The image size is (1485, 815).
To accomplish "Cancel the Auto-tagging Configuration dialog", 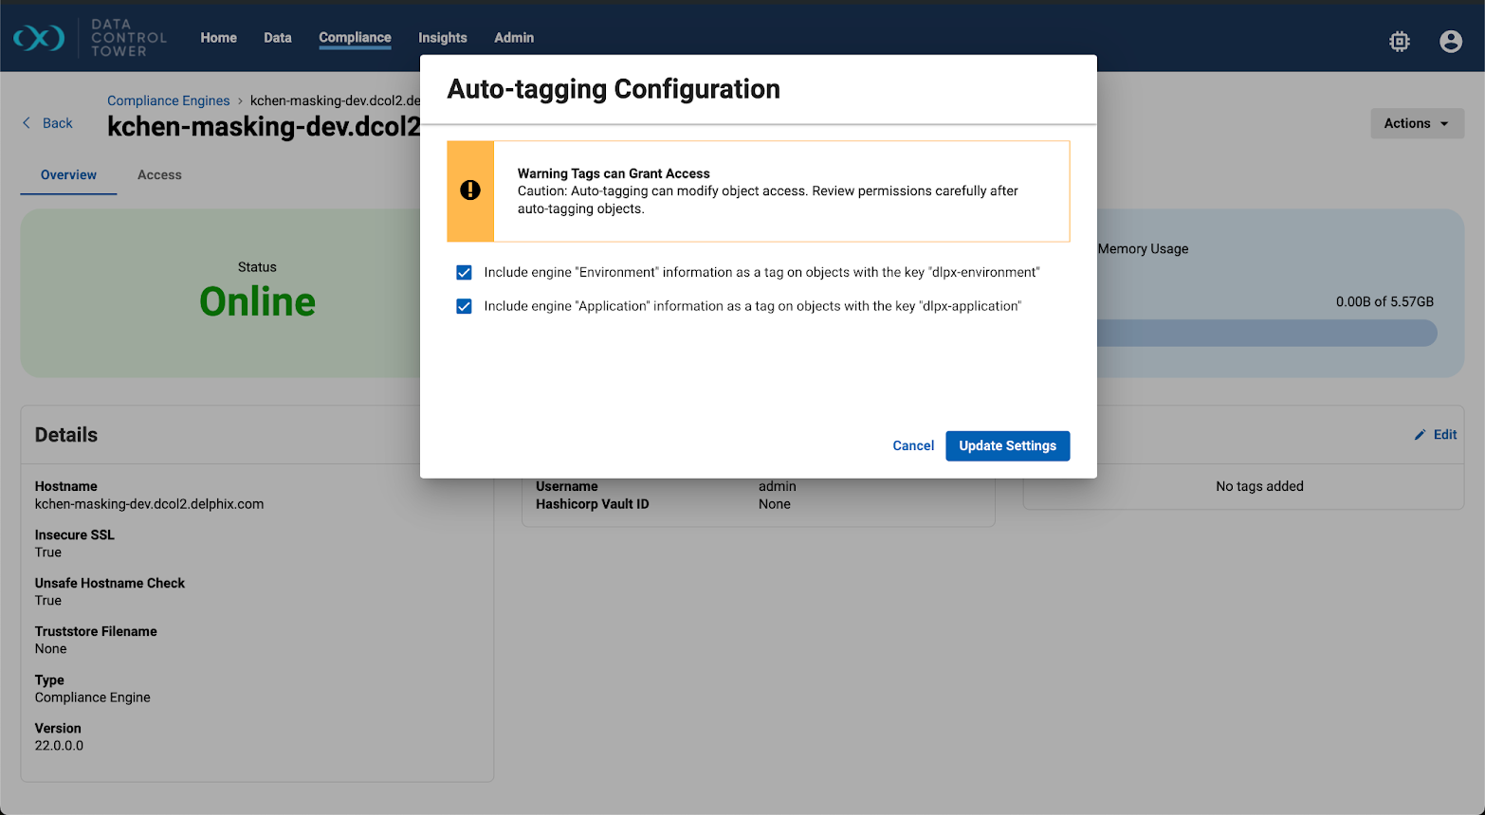I will coord(912,445).
